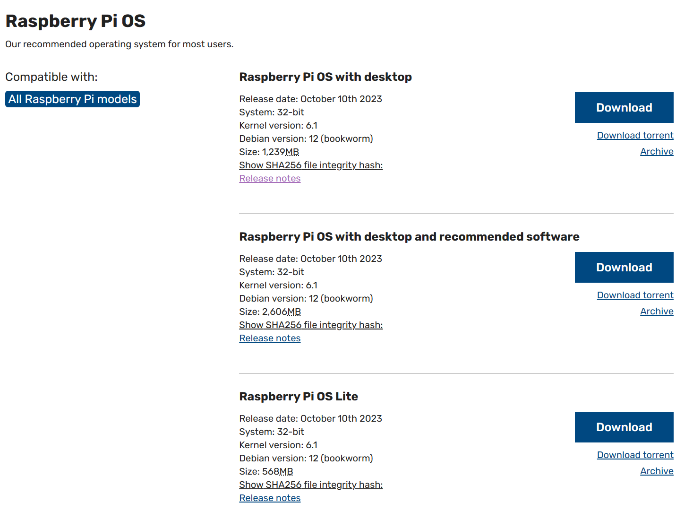Download Raspberry Pi OS with desktop and recommended software
This screenshot has width=693, height=520.
pyautogui.click(x=624, y=267)
